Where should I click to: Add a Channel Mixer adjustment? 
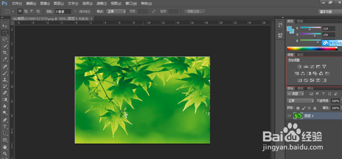pos(321,74)
